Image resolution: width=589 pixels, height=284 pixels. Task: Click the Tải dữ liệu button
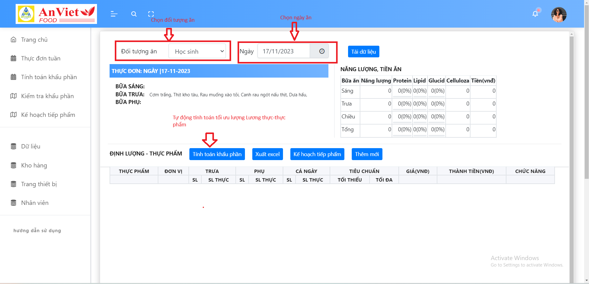click(363, 52)
